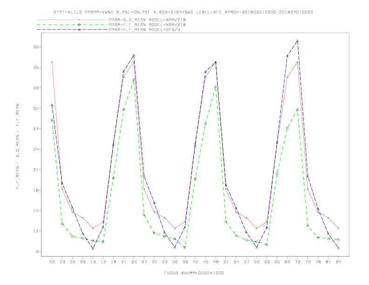Click the plus marker on the red legend line

pos(79,20)
